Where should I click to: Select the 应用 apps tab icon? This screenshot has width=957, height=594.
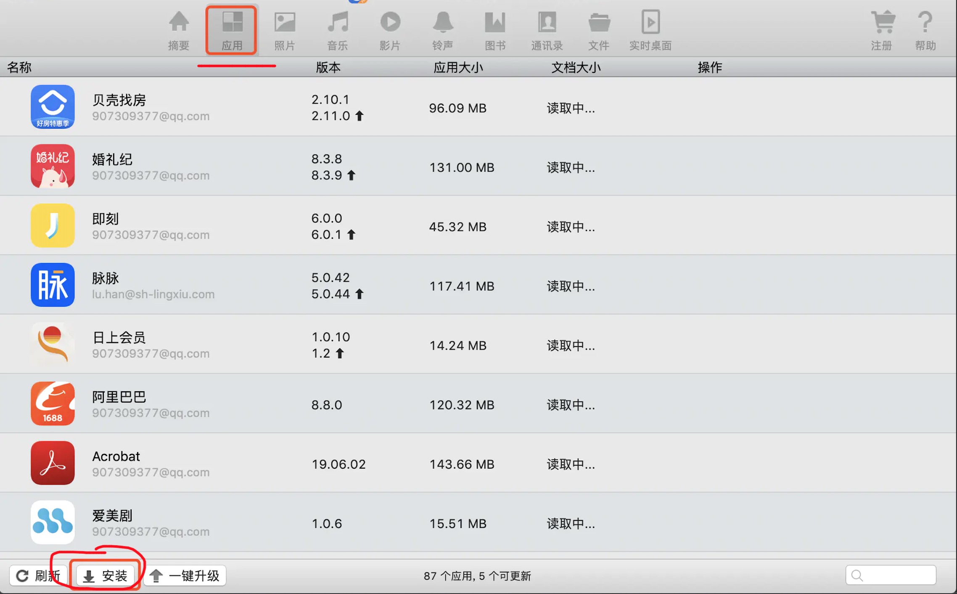pos(232,22)
